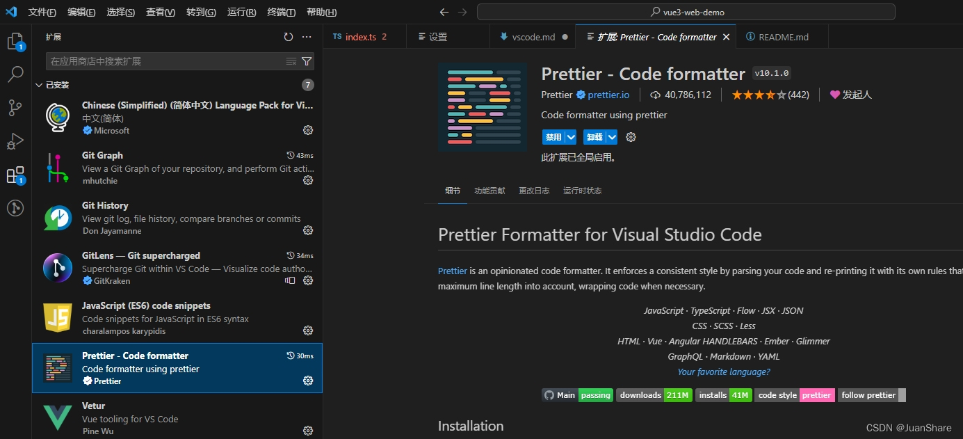Click the follow prettier badge

click(872, 395)
